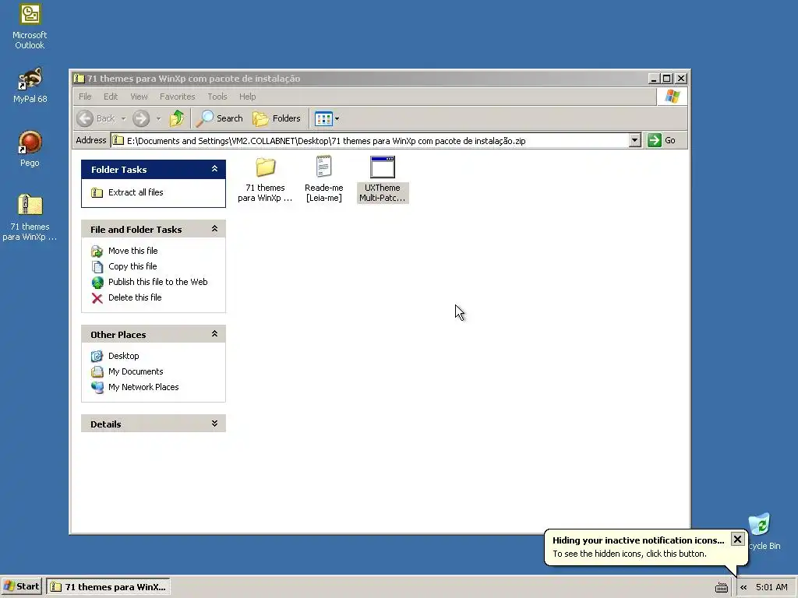
Task: Click the Publish to Web globe icon
Action: [x=97, y=282]
